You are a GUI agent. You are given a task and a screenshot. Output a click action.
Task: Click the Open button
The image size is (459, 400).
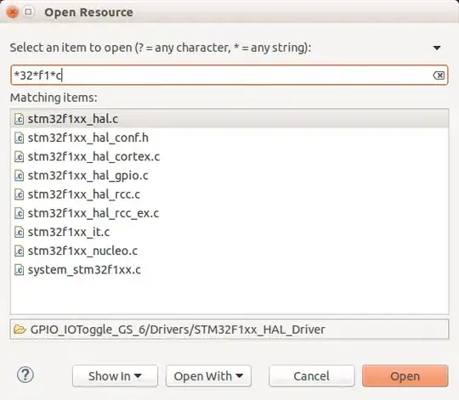pos(405,376)
